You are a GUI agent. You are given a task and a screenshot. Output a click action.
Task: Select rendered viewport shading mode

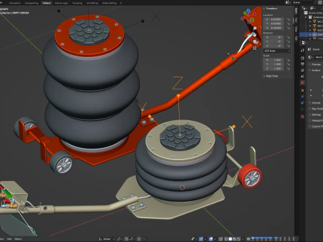click(239, 239)
